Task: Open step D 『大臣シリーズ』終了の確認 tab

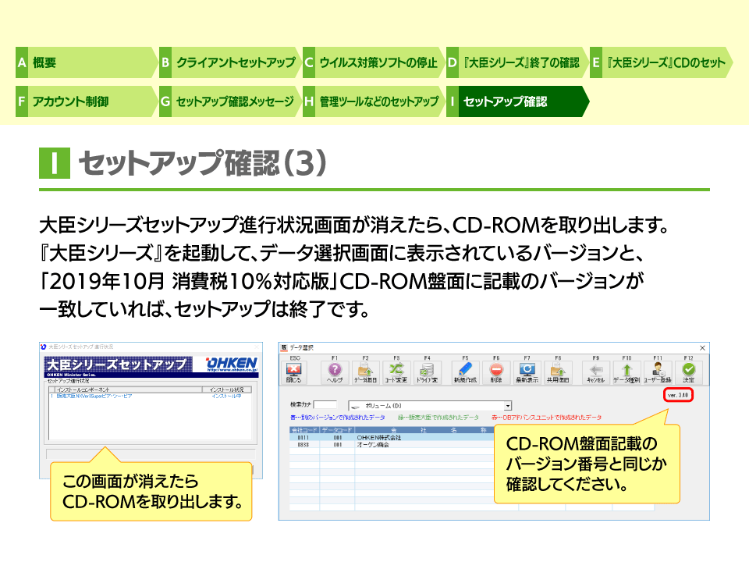Action: (x=517, y=62)
